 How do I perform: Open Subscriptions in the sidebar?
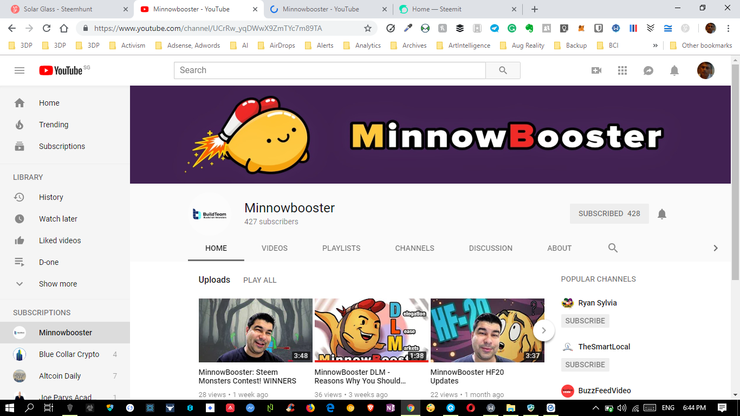click(65, 146)
